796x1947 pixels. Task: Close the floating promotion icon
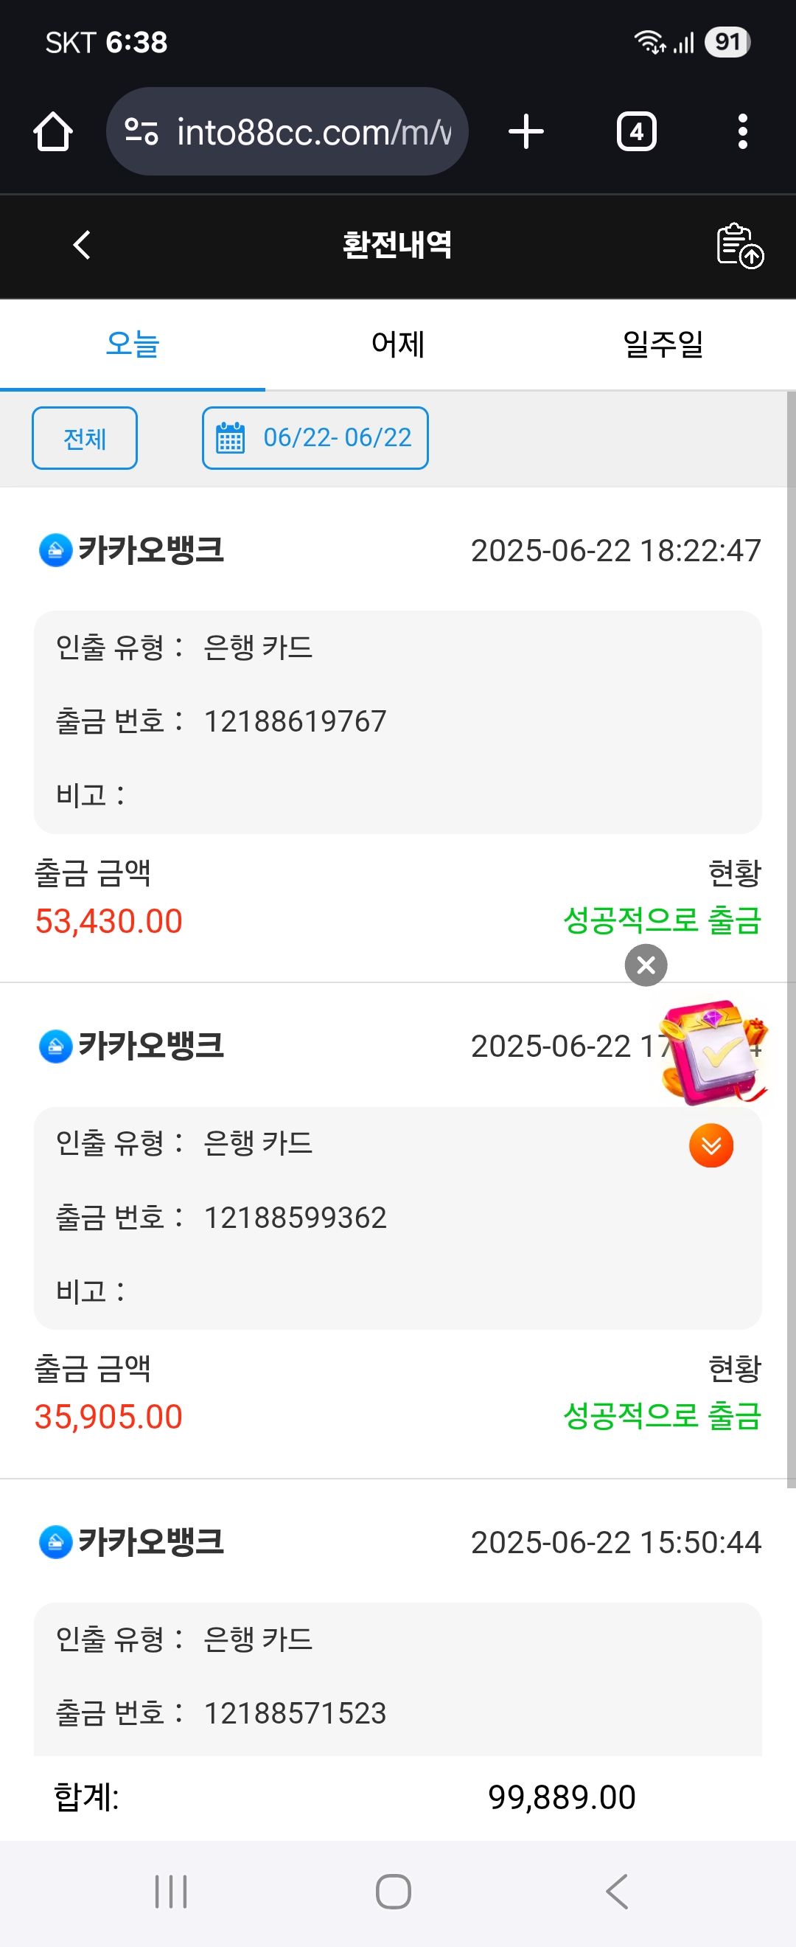646,965
